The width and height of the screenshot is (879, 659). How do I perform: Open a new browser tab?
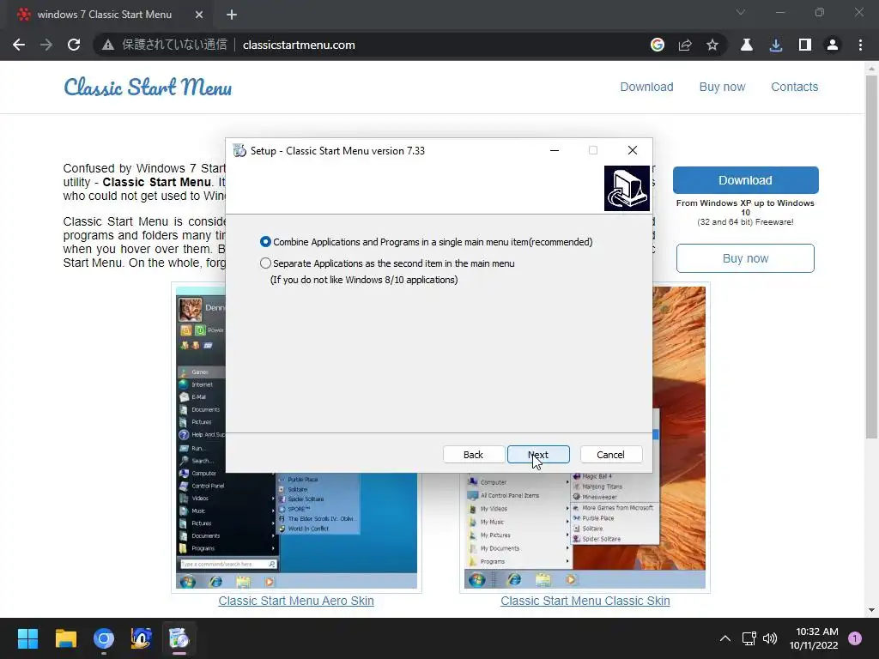tap(232, 15)
